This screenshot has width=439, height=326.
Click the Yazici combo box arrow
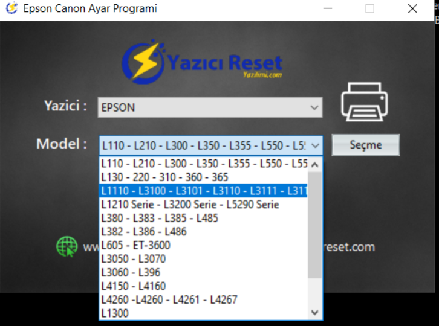pyautogui.click(x=314, y=107)
